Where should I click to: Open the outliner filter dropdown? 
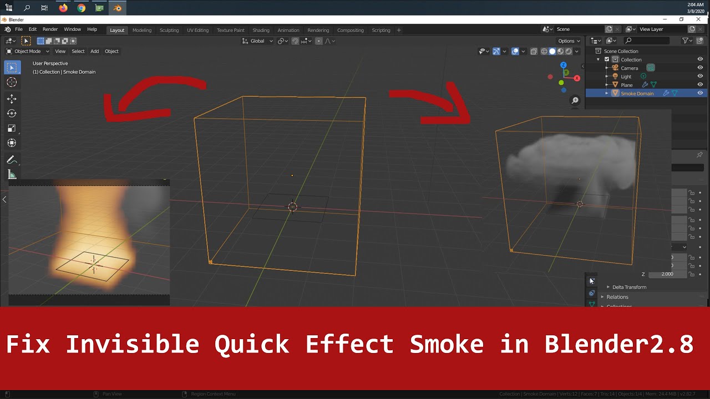click(x=687, y=40)
